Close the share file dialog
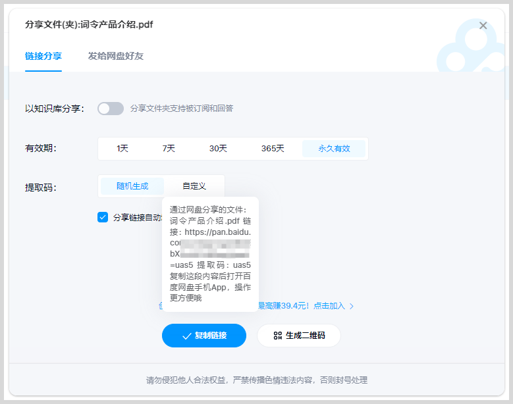513x404 pixels. (483, 26)
